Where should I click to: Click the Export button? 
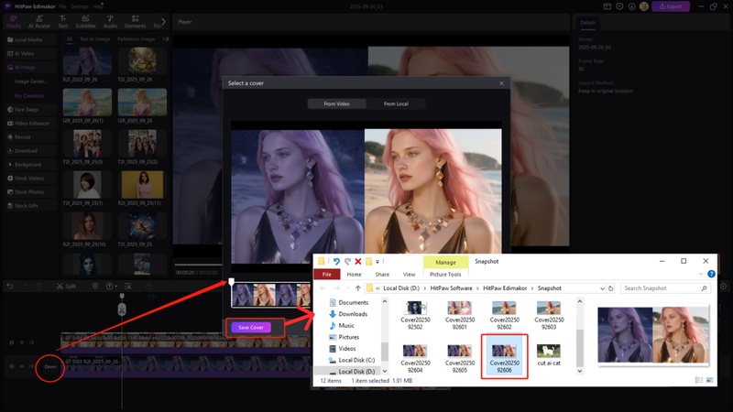tap(671, 6)
